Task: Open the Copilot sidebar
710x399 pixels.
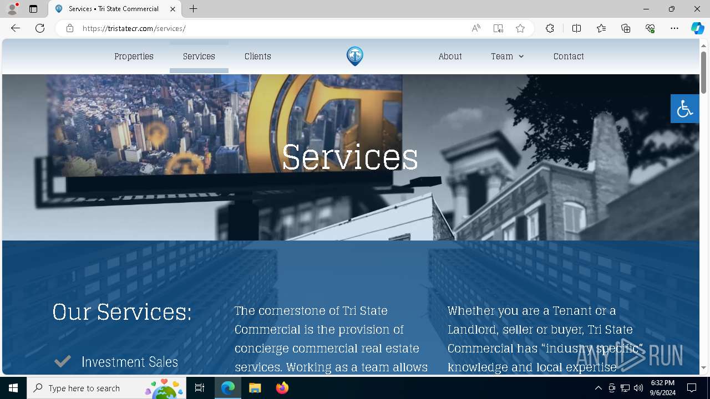Action: coord(697,28)
